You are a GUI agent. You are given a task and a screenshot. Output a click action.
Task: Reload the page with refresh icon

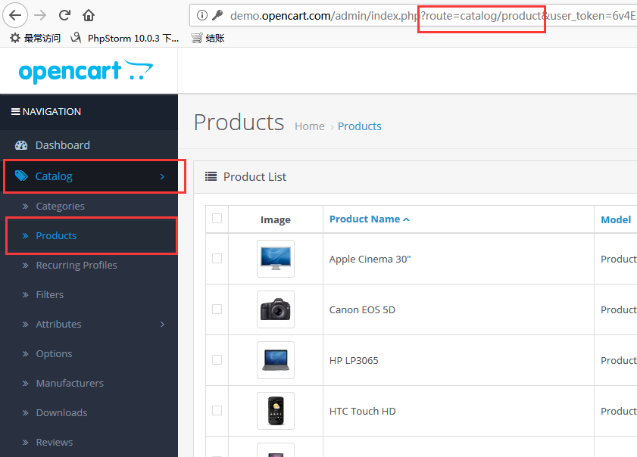pyautogui.click(x=64, y=15)
